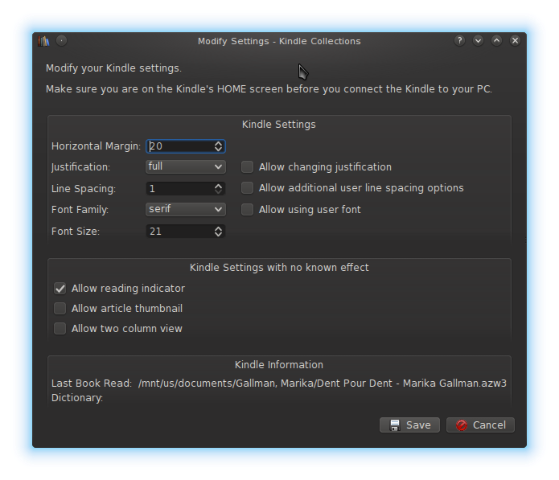559x480 pixels.
Task: Click the Line Spacing label
Action: (x=84, y=188)
